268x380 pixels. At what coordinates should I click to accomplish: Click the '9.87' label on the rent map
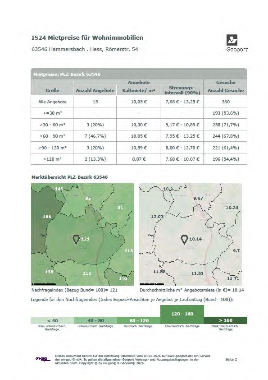(198, 199)
